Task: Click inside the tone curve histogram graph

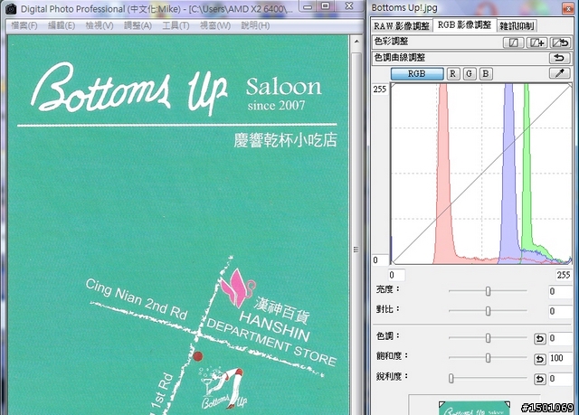Action: [x=481, y=174]
